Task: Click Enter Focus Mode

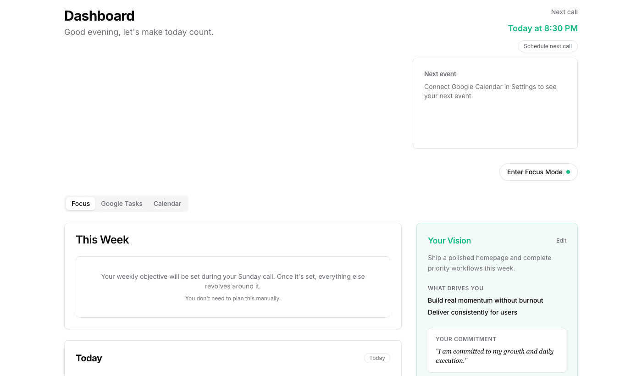Action: click(535, 172)
